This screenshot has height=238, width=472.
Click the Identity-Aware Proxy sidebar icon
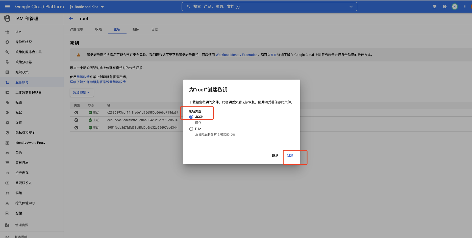(x=7, y=143)
